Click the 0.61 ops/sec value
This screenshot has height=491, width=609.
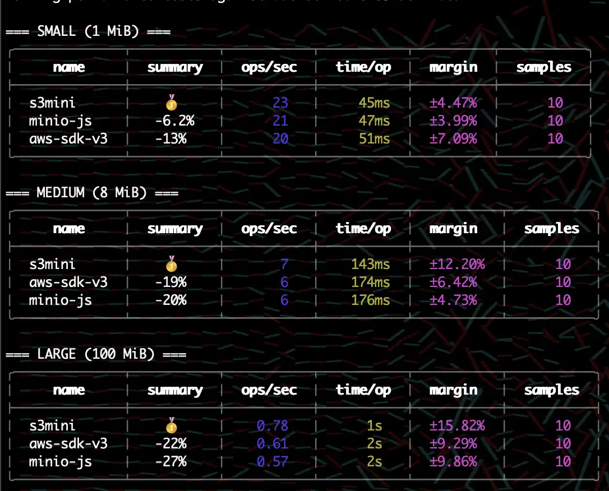273,444
